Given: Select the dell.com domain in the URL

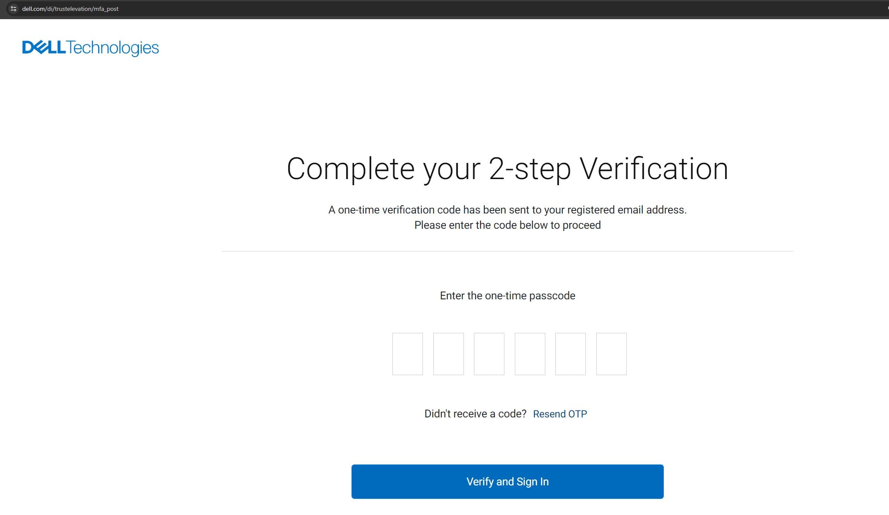Looking at the screenshot, I should coord(34,9).
